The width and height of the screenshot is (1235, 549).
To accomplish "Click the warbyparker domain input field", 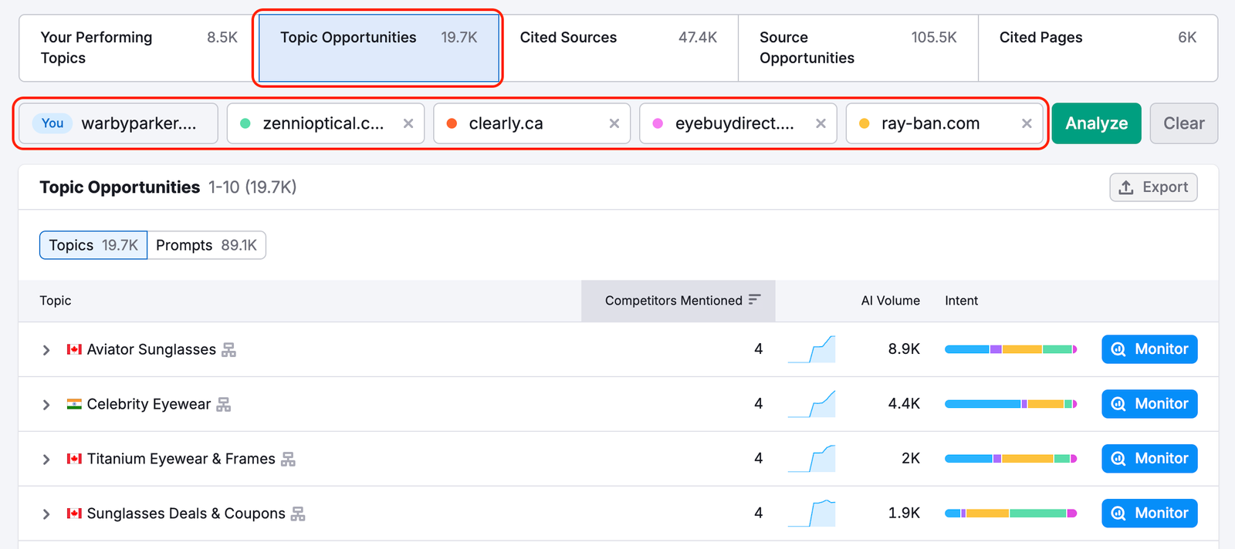I will click(x=139, y=123).
